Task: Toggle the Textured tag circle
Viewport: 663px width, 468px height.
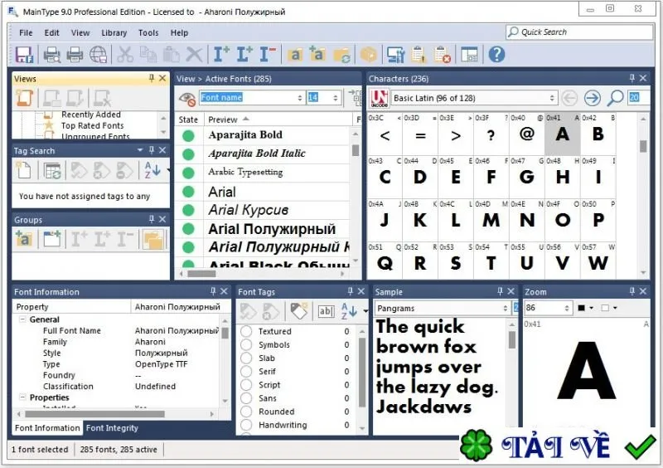Action: (x=246, y=331)
